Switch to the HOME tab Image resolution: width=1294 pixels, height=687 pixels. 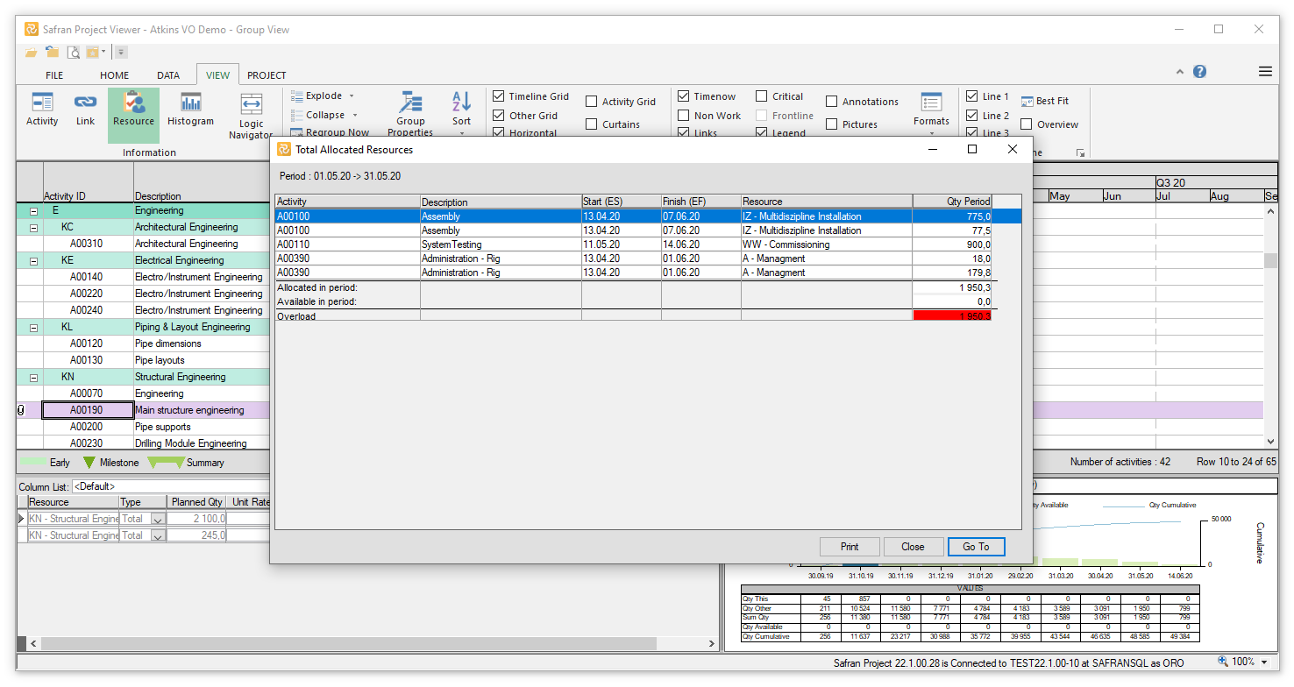pyautogui.click(x=114, y=75)
